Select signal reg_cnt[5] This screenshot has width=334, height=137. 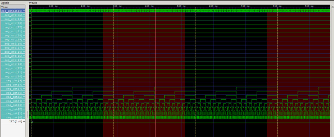pos(13,97)
